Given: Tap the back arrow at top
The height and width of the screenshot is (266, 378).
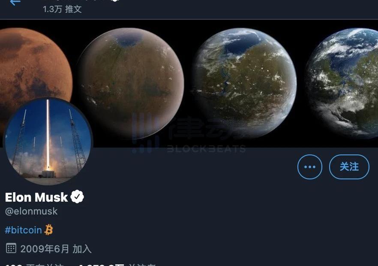Looking at the screenshot, I should pyautogui.click(x=15, y=3).
